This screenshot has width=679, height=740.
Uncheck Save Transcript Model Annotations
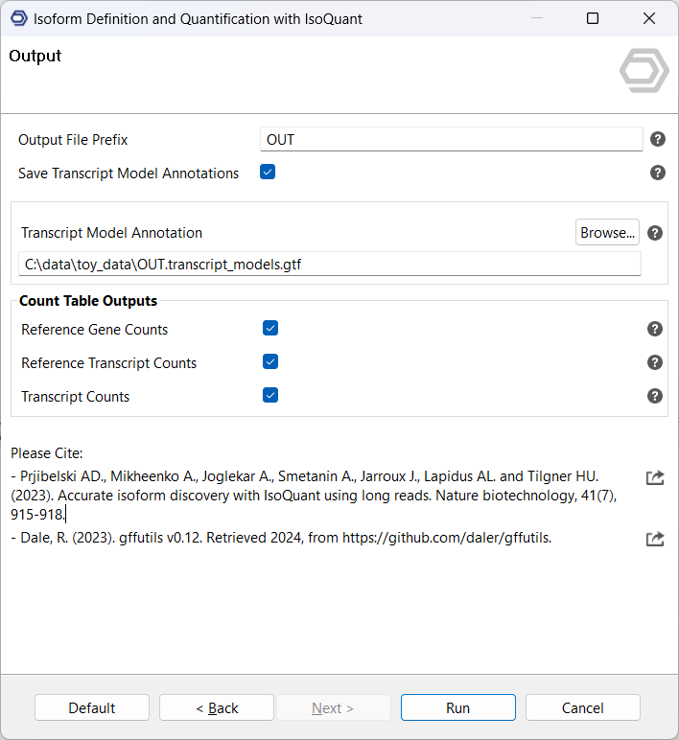[268, 173]
